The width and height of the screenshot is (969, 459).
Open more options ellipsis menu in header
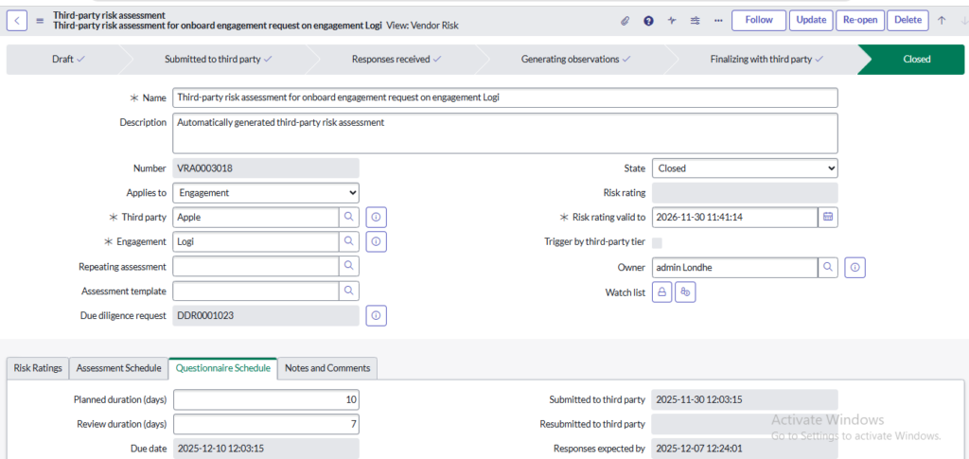coord(718,20)
